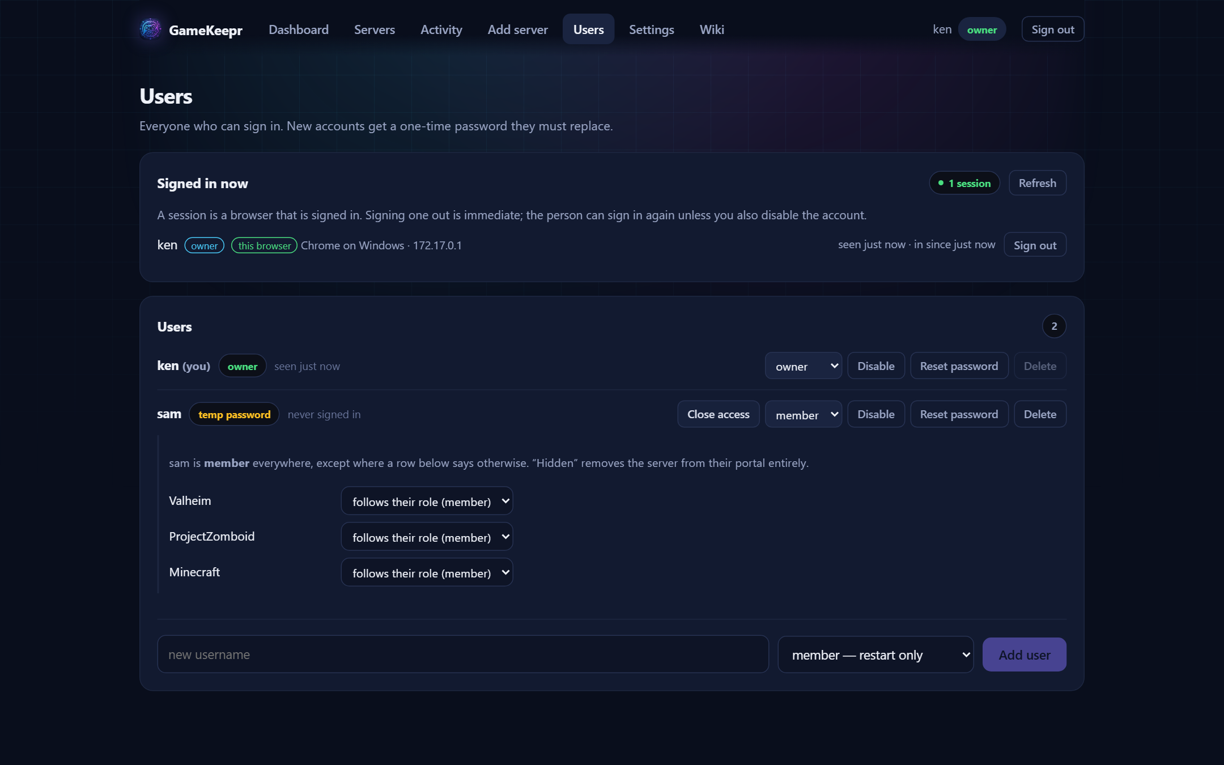
Task: Open the new user role dropdown
Action: [x=875, y=654]
